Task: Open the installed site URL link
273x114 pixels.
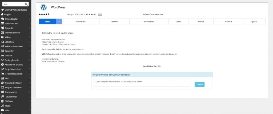Action: [53, 42]
